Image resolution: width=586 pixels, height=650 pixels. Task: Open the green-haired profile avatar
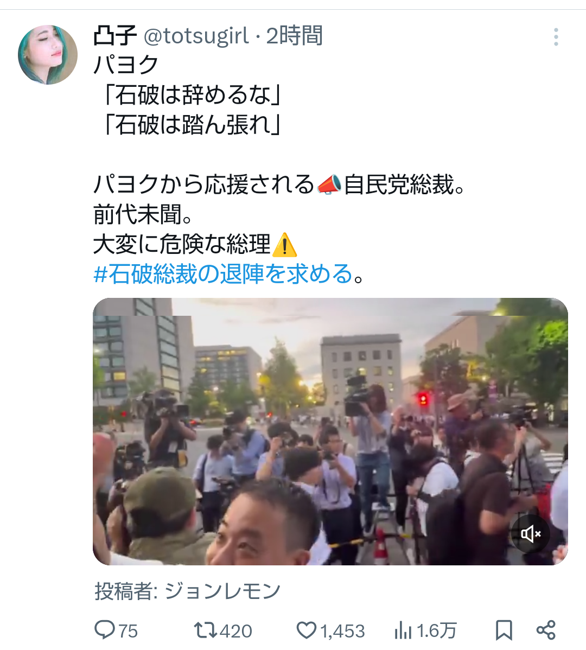[x=48, y=55]
